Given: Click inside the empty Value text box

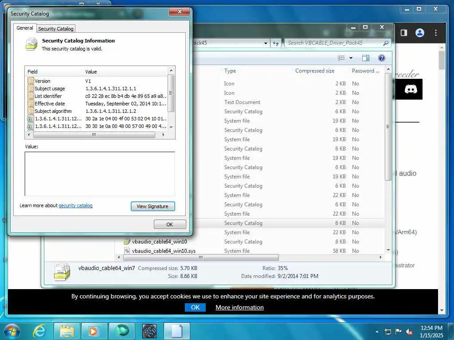Looking at the screenshot, I should [100, 174].
